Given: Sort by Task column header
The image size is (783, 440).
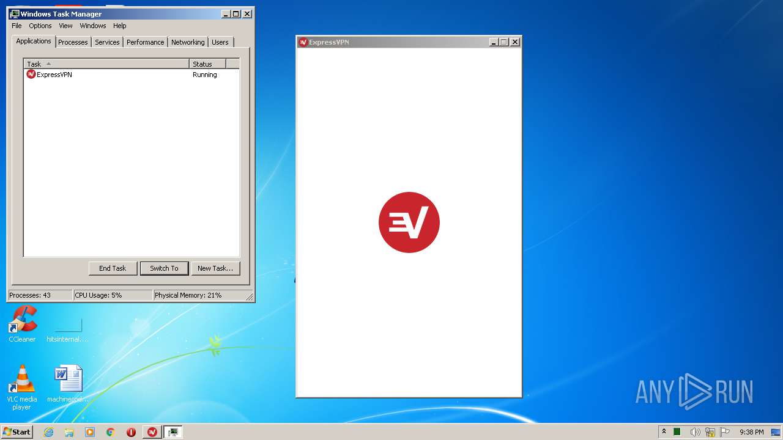Looking at the screenshot, I should pyautogui.click(x=106, y=64).
